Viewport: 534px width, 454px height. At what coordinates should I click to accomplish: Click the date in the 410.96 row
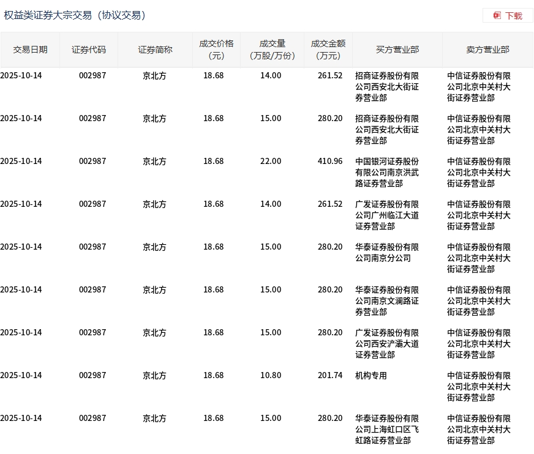pyautogui.click(x=21, y=161)
